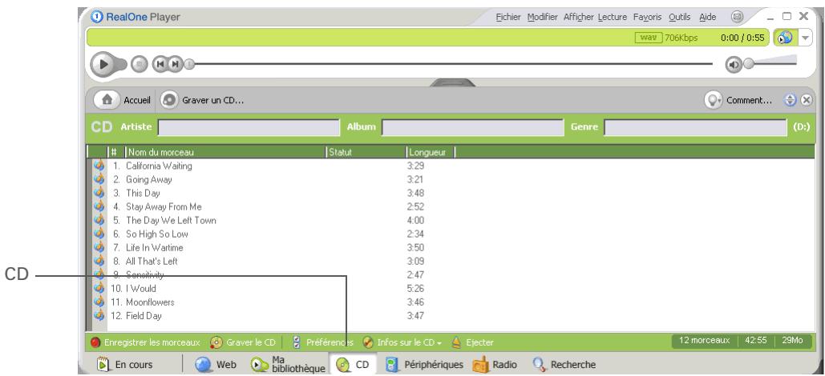Click the Artiste input field
Screen dimensions: 825x376
point(249,127)
